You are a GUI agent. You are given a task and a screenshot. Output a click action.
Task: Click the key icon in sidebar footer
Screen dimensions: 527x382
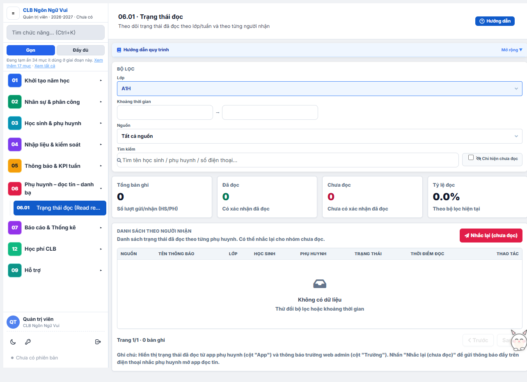click(x=28, y=342)
